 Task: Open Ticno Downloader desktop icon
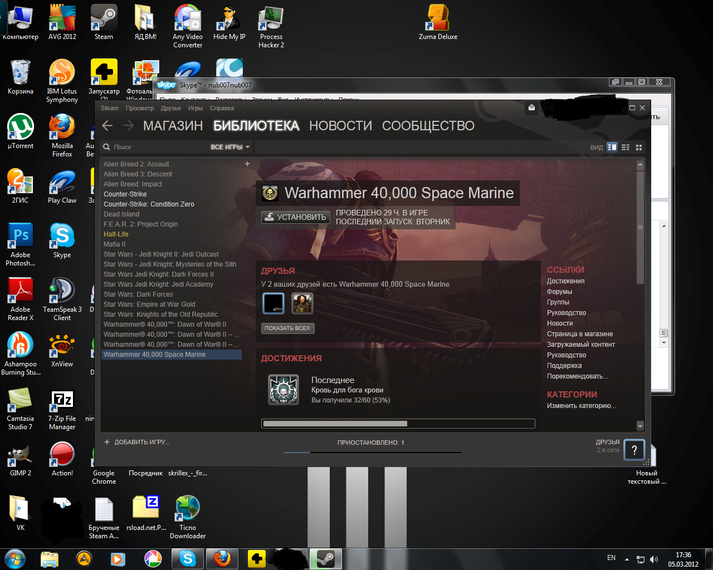(188, 517)
